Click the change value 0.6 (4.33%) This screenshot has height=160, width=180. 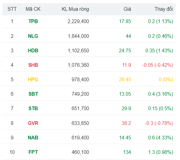[161, 138]
